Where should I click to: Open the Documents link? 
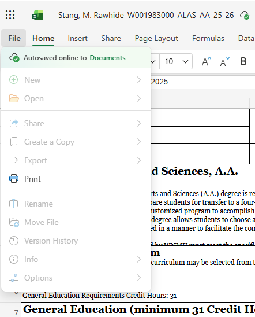[108, 58]
